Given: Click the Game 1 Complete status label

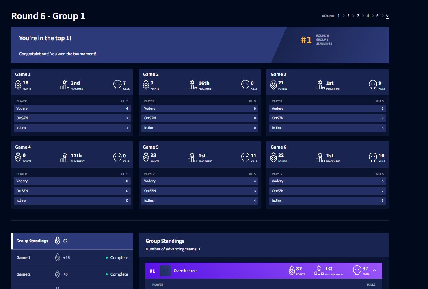Looking at the screenshot, I should (x=119, y=257).
